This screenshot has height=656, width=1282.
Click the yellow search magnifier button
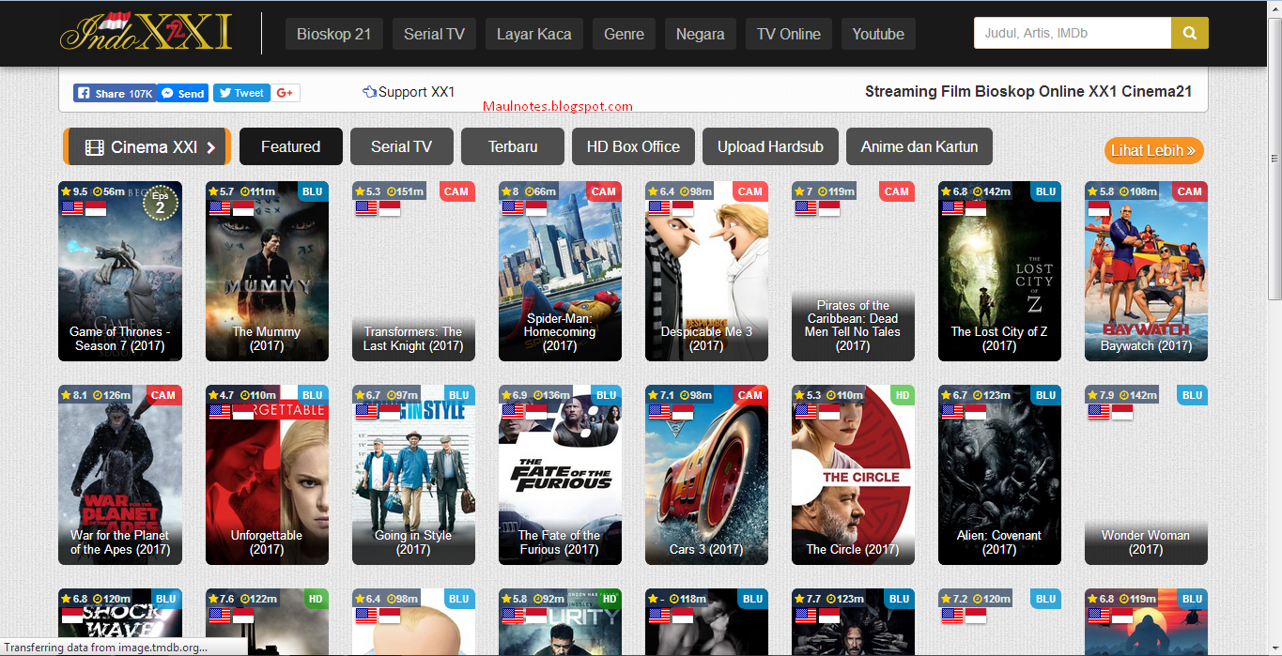pyautogui.click(x=1190, y=33)
